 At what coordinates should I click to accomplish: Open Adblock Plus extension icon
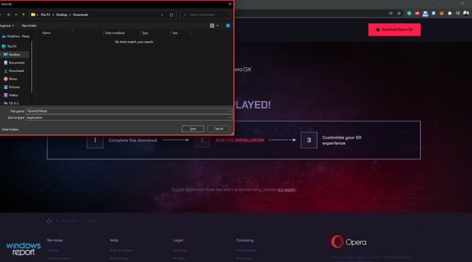[417, 13]
